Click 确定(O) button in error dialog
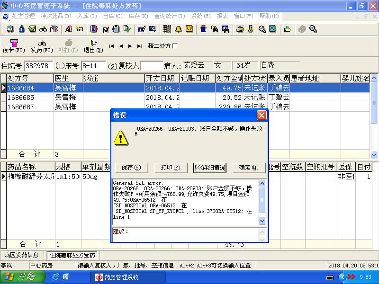The width and height of the screenshot is (379, 284). coord(249,168)
